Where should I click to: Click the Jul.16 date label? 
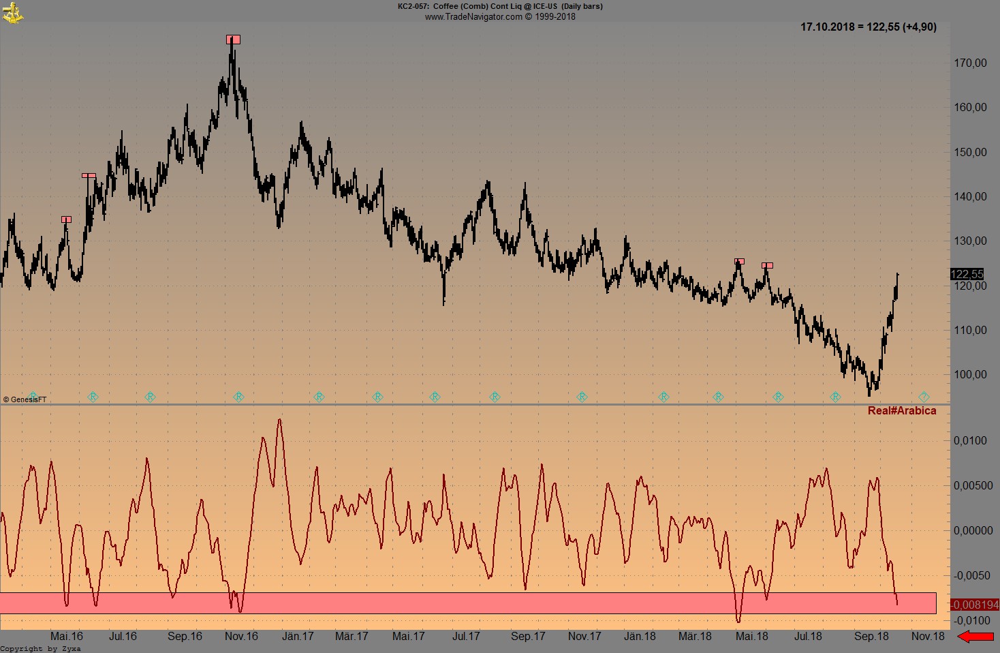(x=123, y=636)
